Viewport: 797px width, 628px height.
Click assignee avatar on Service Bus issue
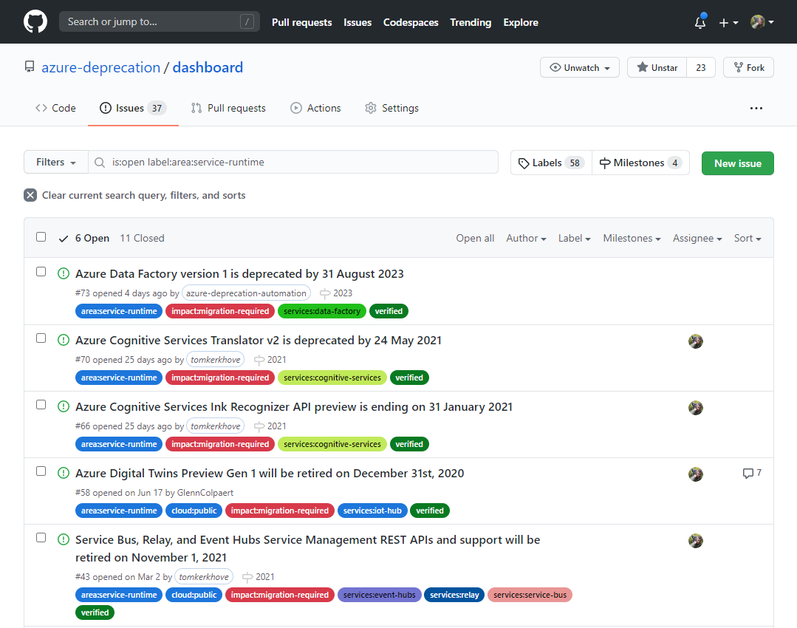click(x=695, y=541)
